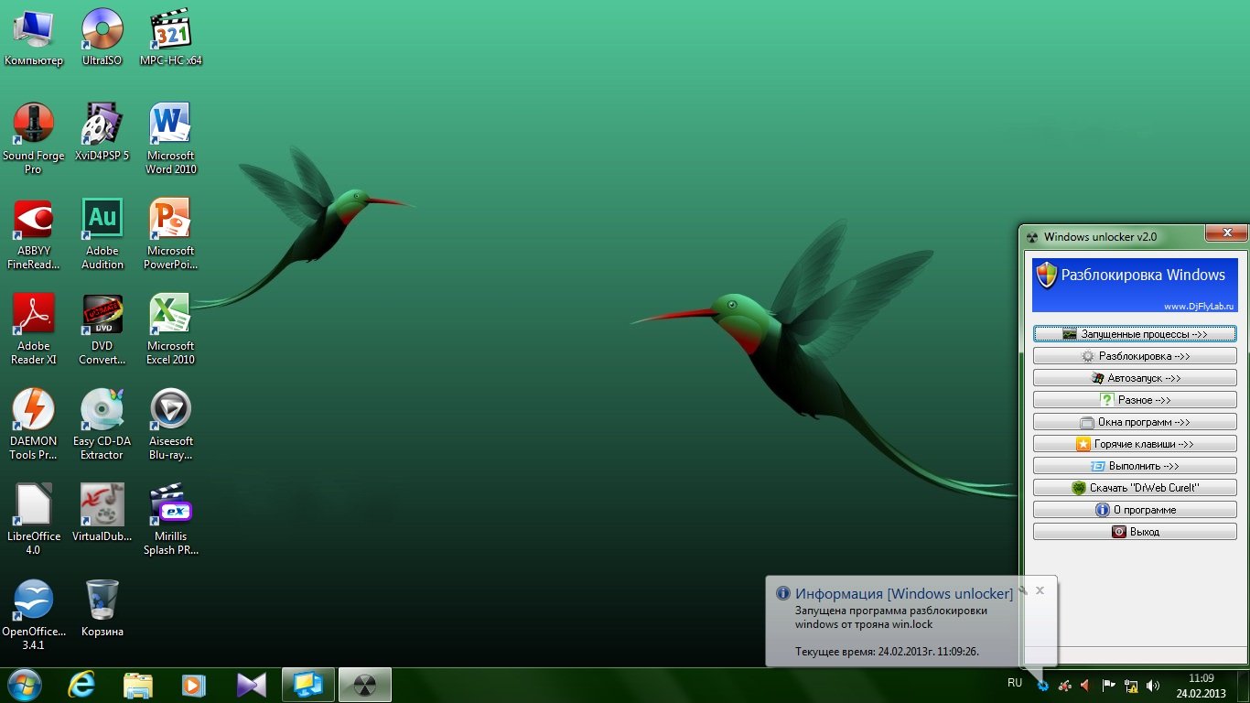Viewport: 1250px width, 703px height.
Task: Open Visual Studio from the taskbar
Action: [251, 685]
